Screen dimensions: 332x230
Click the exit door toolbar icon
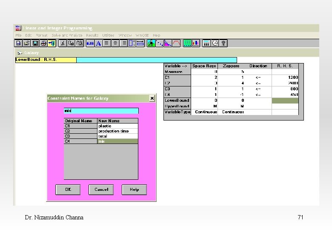tap(52, 43)
